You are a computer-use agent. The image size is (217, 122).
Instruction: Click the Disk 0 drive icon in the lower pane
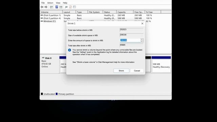(x=43, y=58)
